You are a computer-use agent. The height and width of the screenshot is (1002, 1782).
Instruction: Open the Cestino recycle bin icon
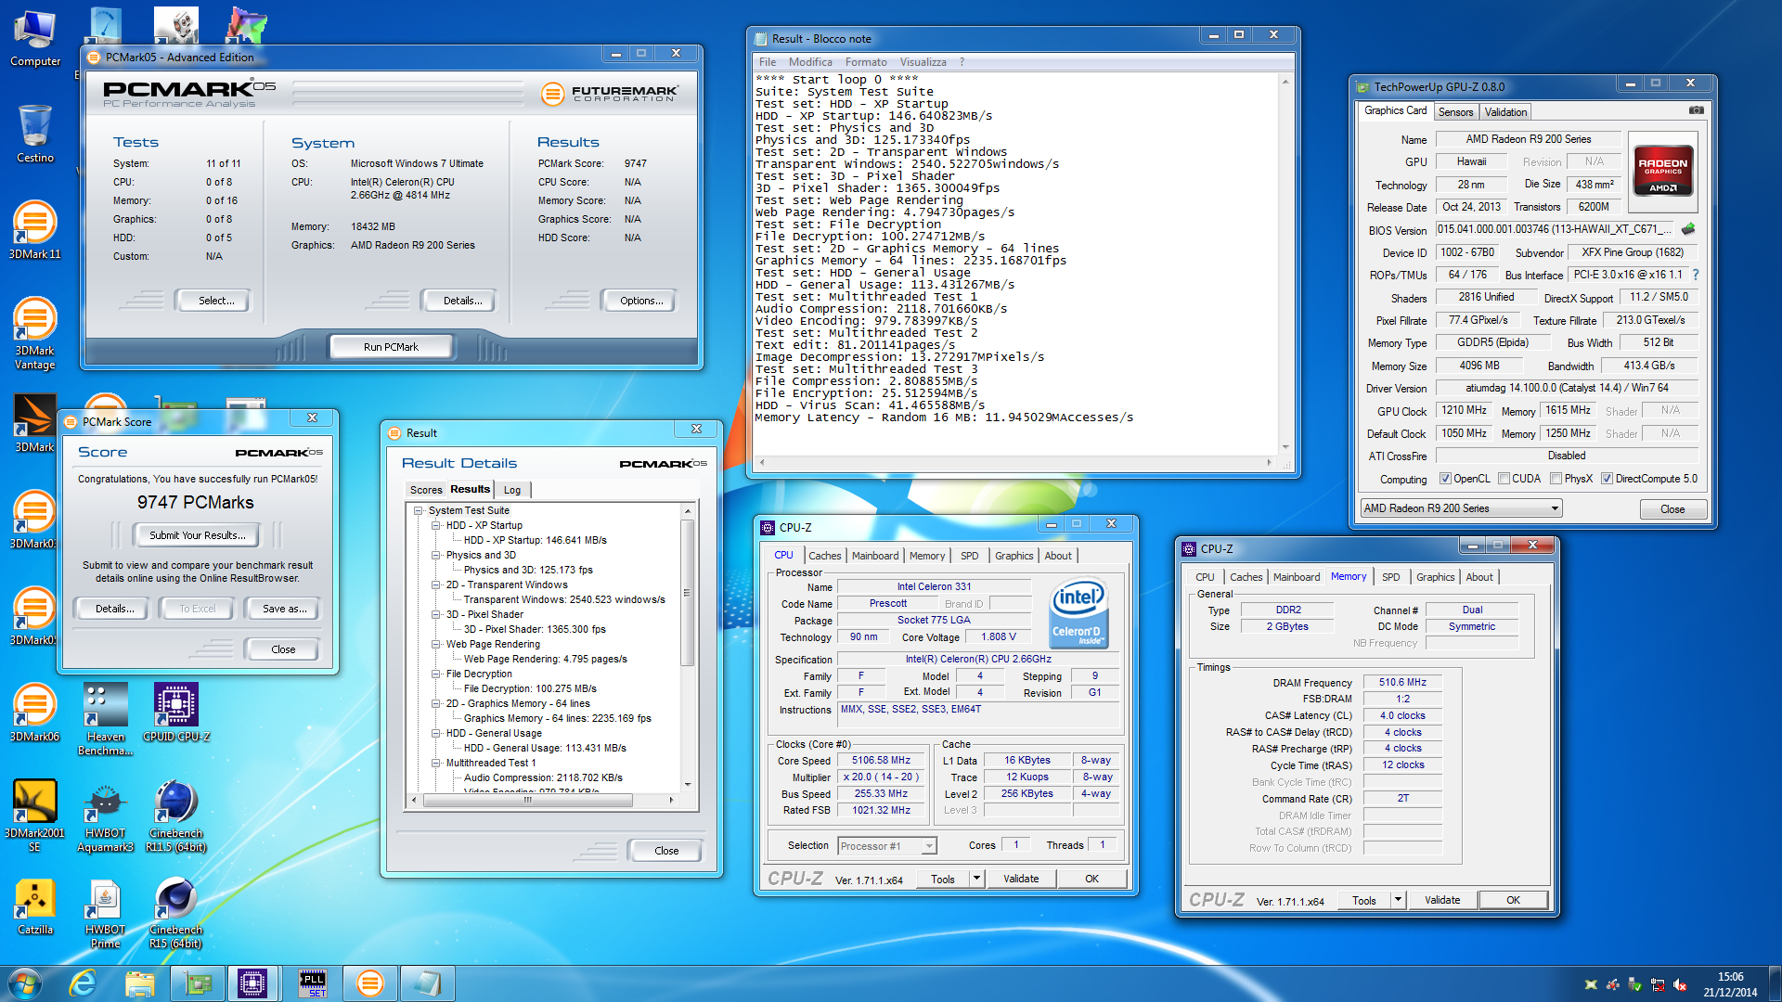(34, 134)
